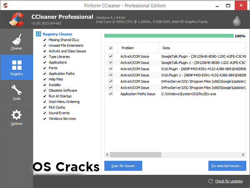Toggle Windows Services checkbox

[x=45, y=119]
